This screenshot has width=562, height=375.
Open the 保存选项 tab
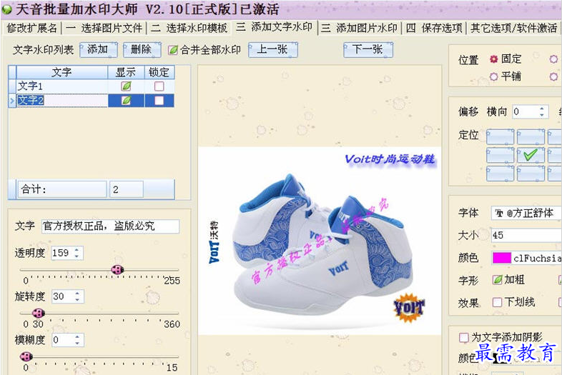coord(435,28)
